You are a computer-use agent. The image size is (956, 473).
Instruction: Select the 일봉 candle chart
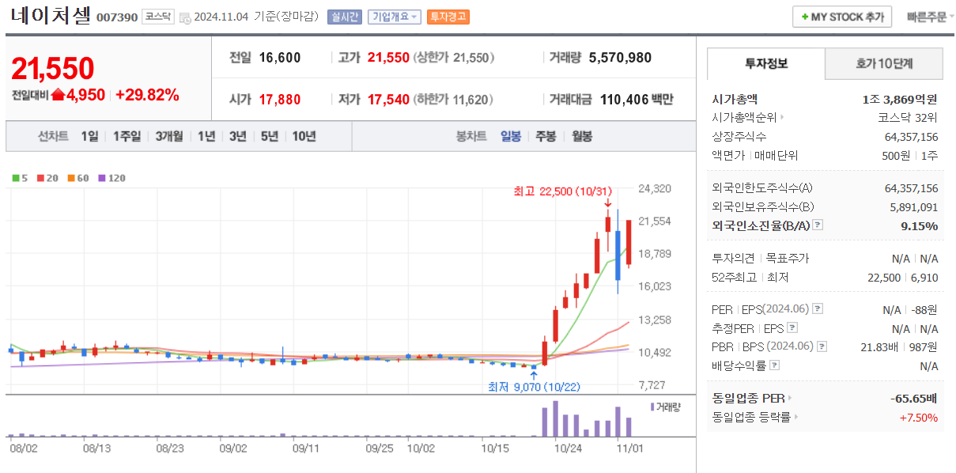(511, 136)
